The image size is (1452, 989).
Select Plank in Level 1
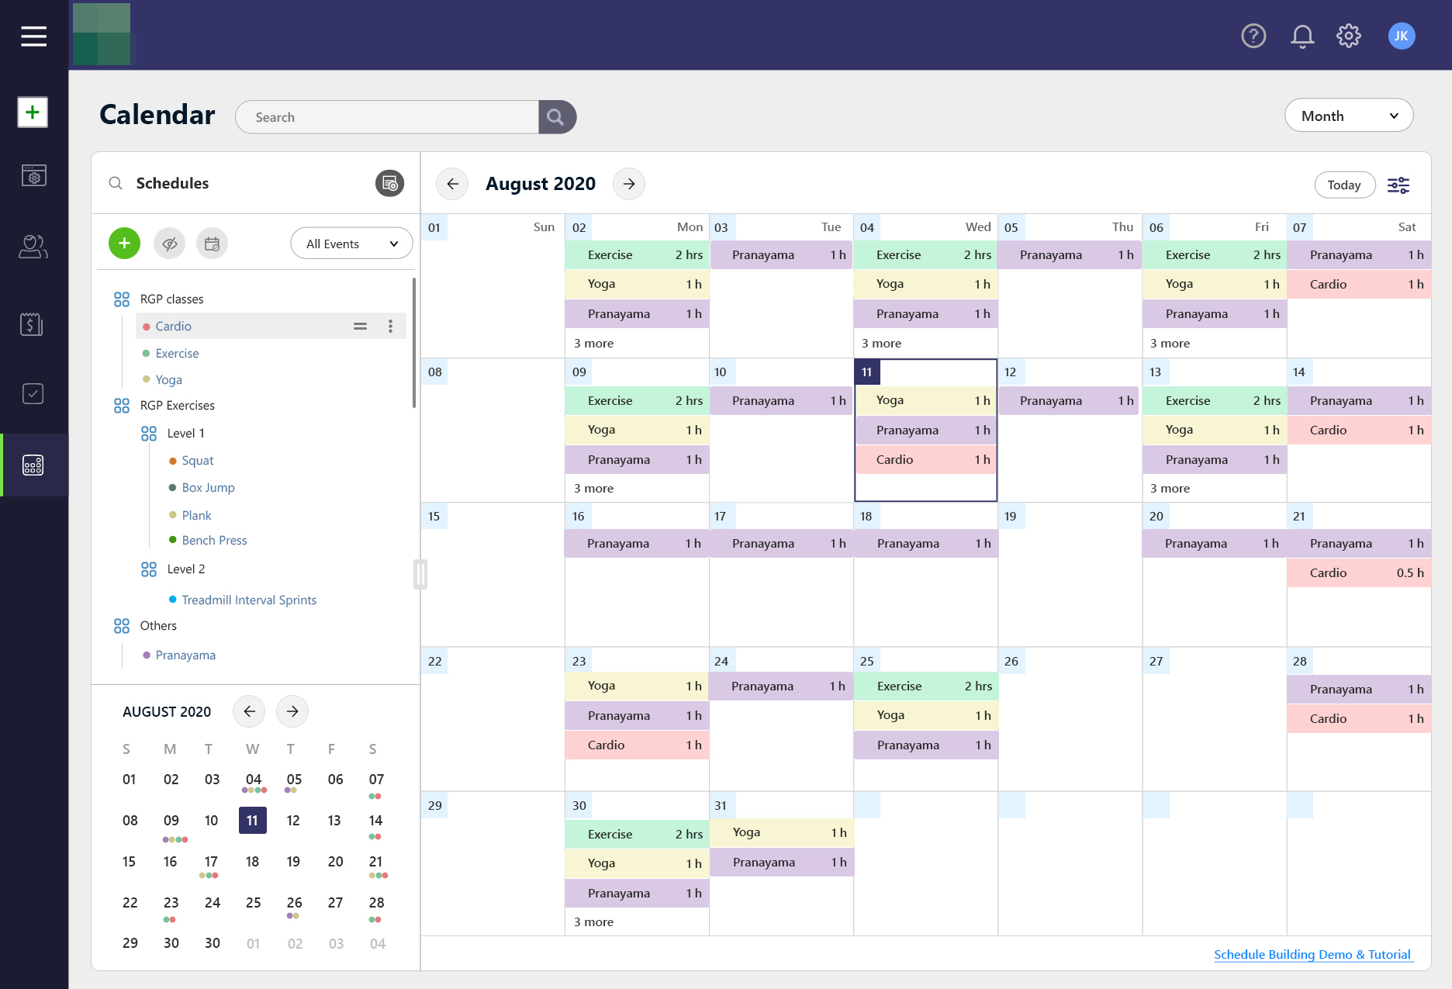pyautogui.click(x=196, y=516)
